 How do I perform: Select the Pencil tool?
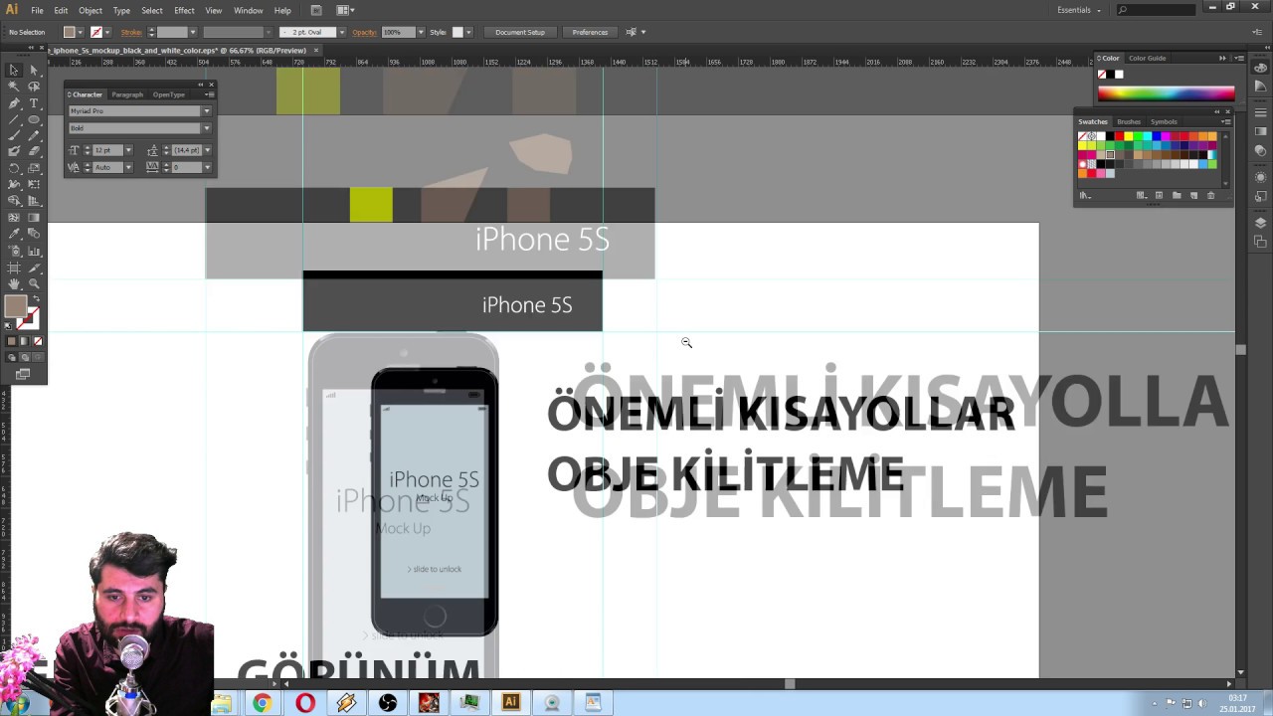pyautogui.click(x=34, y=135)
